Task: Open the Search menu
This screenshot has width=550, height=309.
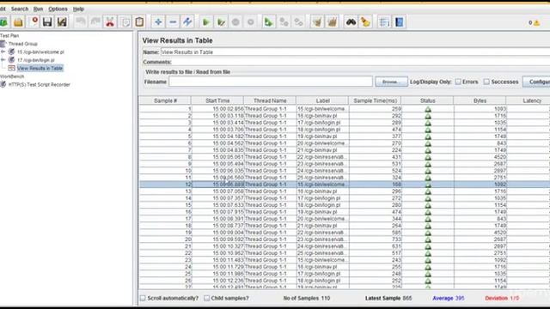Action: (20, 9)
